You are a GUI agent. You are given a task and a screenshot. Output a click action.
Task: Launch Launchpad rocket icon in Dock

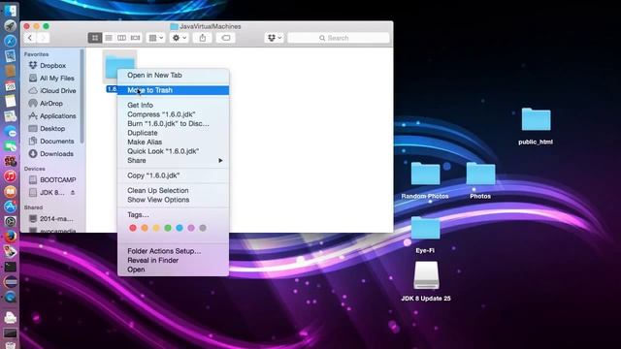(11, 26)
